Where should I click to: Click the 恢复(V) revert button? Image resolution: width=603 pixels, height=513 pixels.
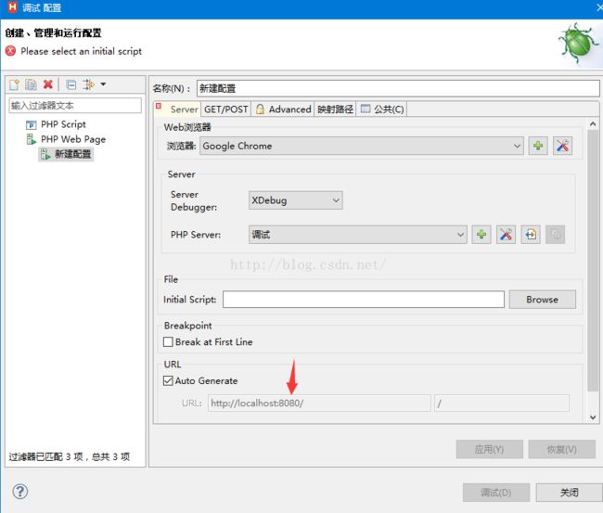click(x=561, y=449)
